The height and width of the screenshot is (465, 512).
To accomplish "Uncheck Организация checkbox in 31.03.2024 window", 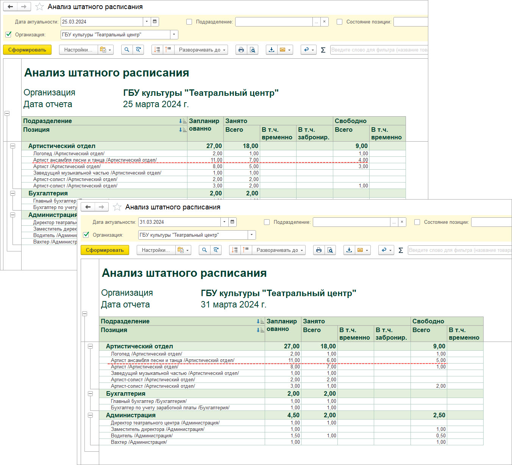I will click(x=86, y=235).
